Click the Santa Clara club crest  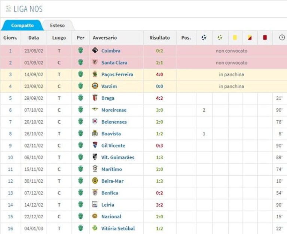95,62
